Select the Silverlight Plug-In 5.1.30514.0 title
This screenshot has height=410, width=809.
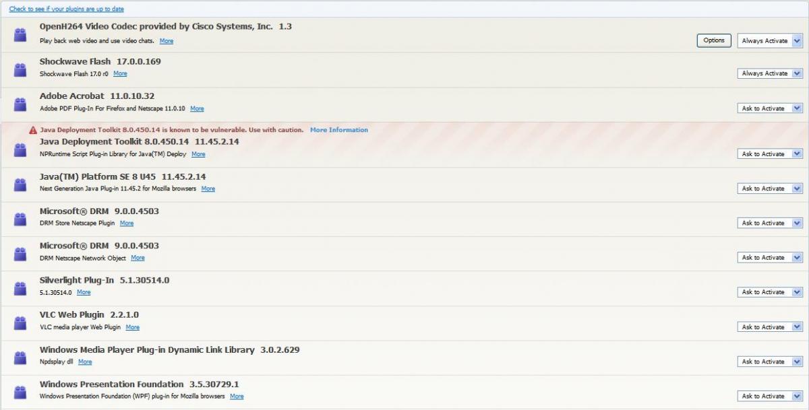pyautogui.click(x=104, y=280)
